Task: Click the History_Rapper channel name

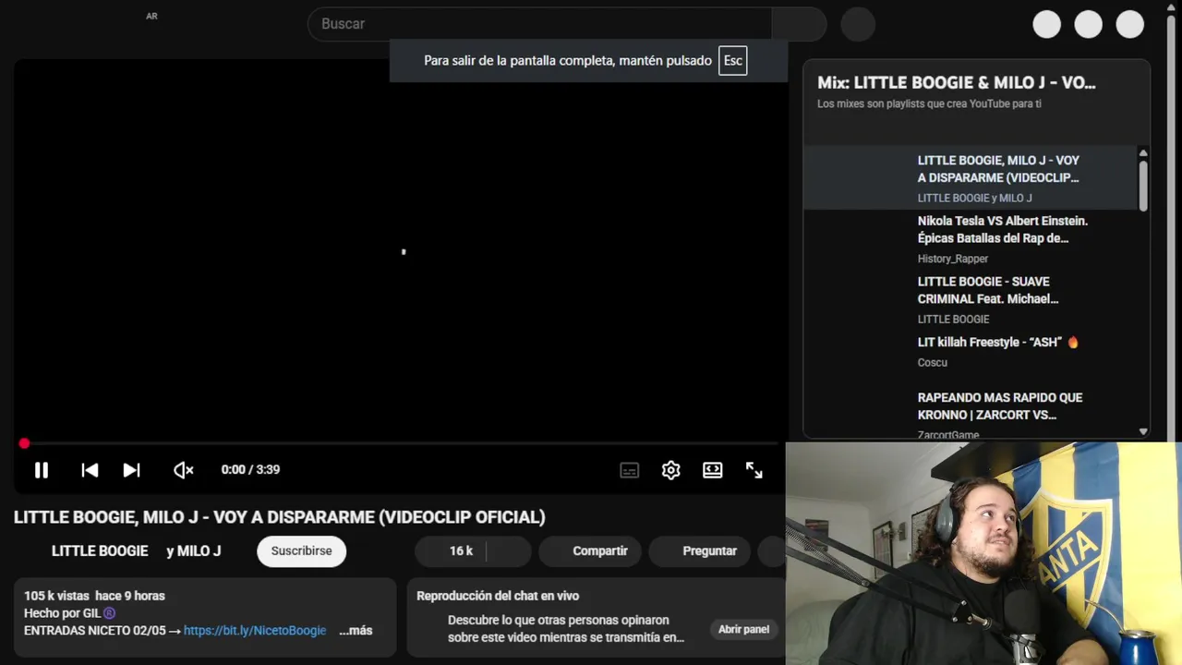Action: point(953,260)
